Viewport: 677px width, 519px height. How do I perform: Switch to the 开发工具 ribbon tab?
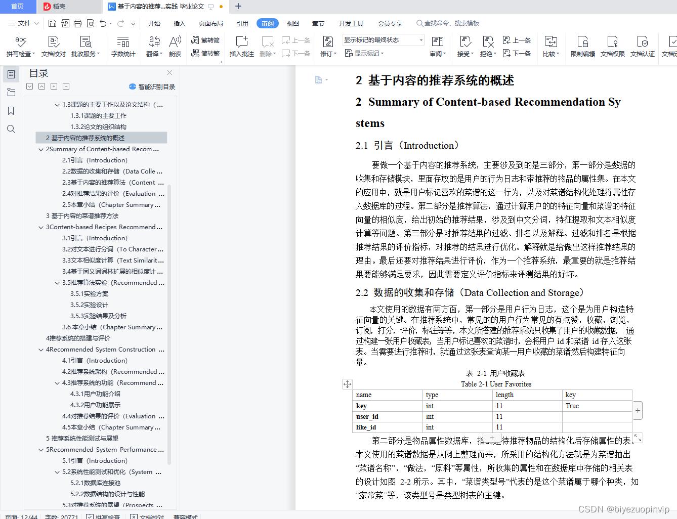(351, 23)
